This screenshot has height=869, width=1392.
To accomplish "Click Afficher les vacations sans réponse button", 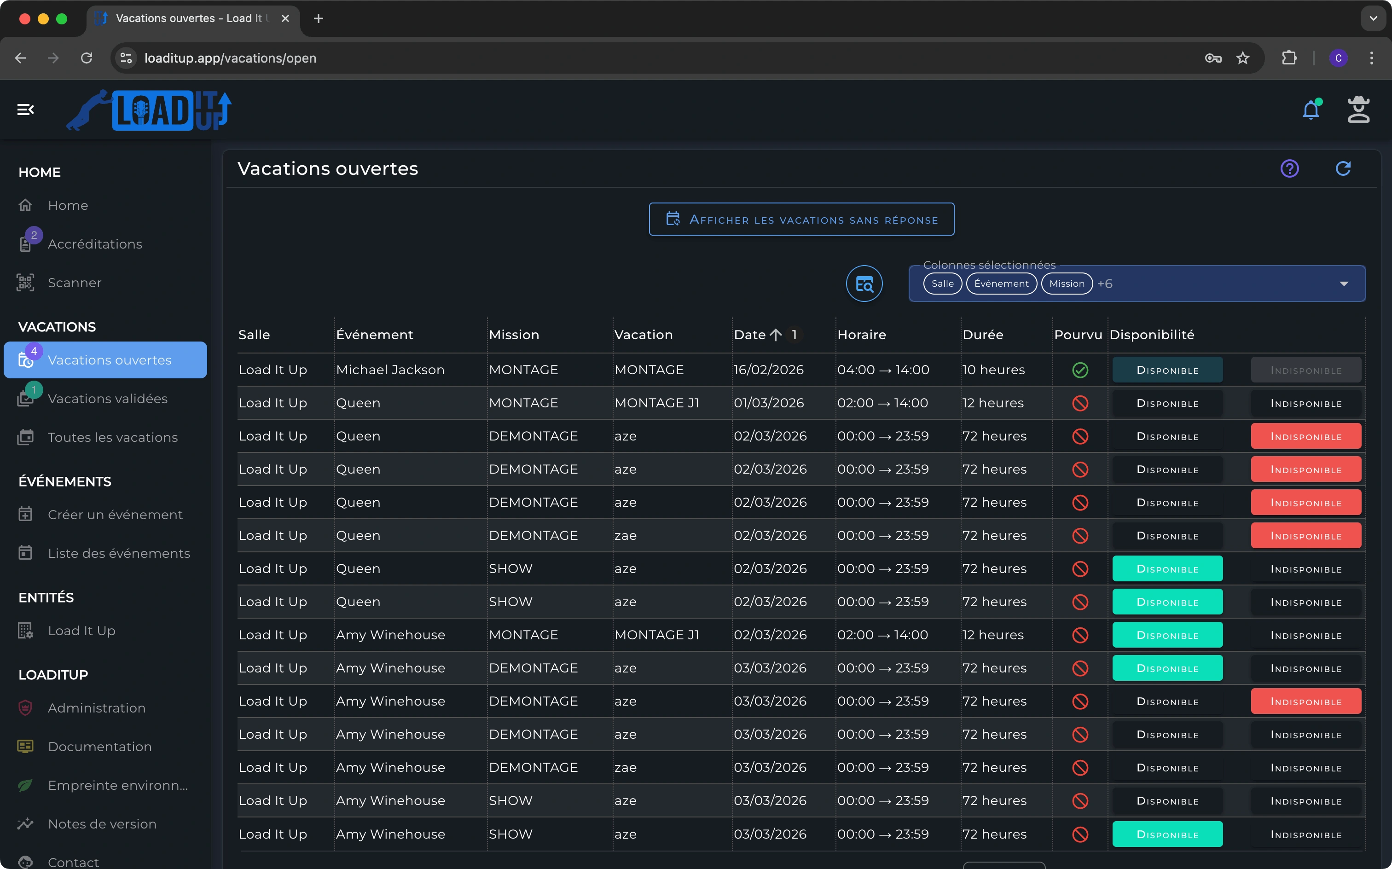I will 801,219.
